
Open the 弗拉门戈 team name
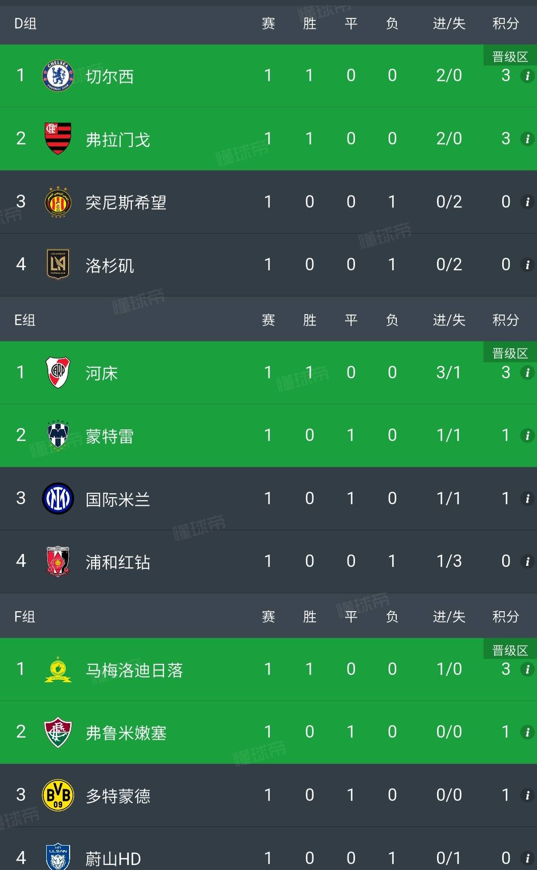(x=118, y=139)
